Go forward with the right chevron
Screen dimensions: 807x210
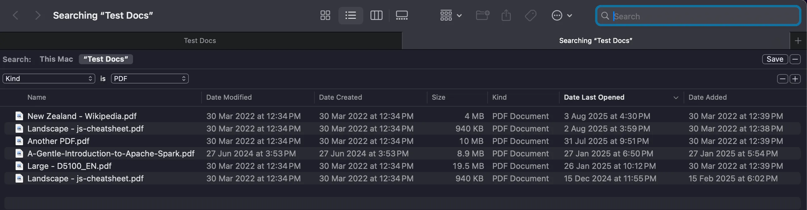tap(38, 15)
